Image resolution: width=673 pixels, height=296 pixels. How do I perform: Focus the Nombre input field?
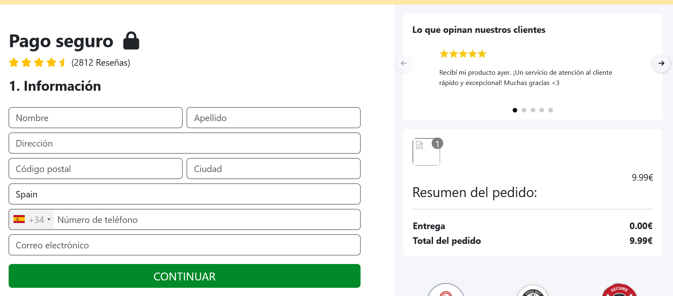click(95, 118)
